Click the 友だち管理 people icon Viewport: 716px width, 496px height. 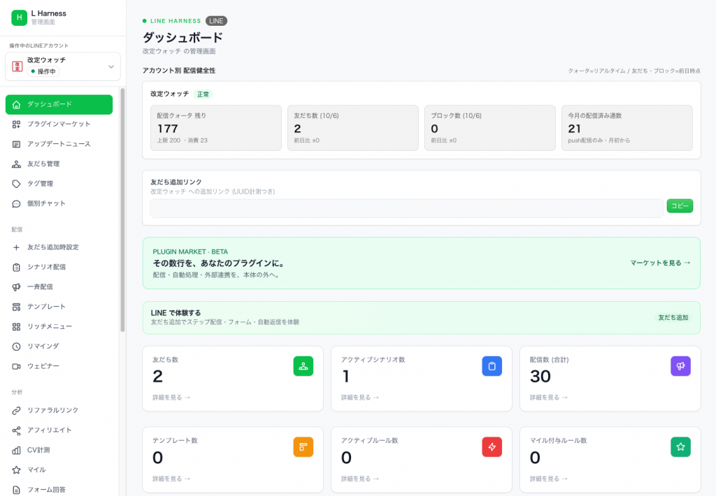(x=17, y=163)
